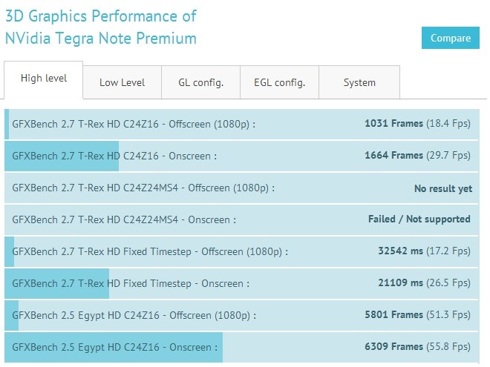Image resolution: width=490 pixels, height=367 pixels.
Task: Click the Compare button
Action: (451, 38)
